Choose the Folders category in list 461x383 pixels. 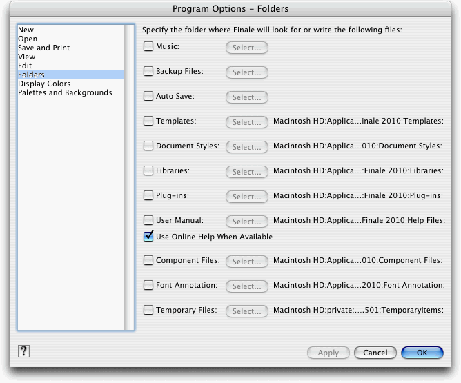pyautogui.click(x=70, y=75)
